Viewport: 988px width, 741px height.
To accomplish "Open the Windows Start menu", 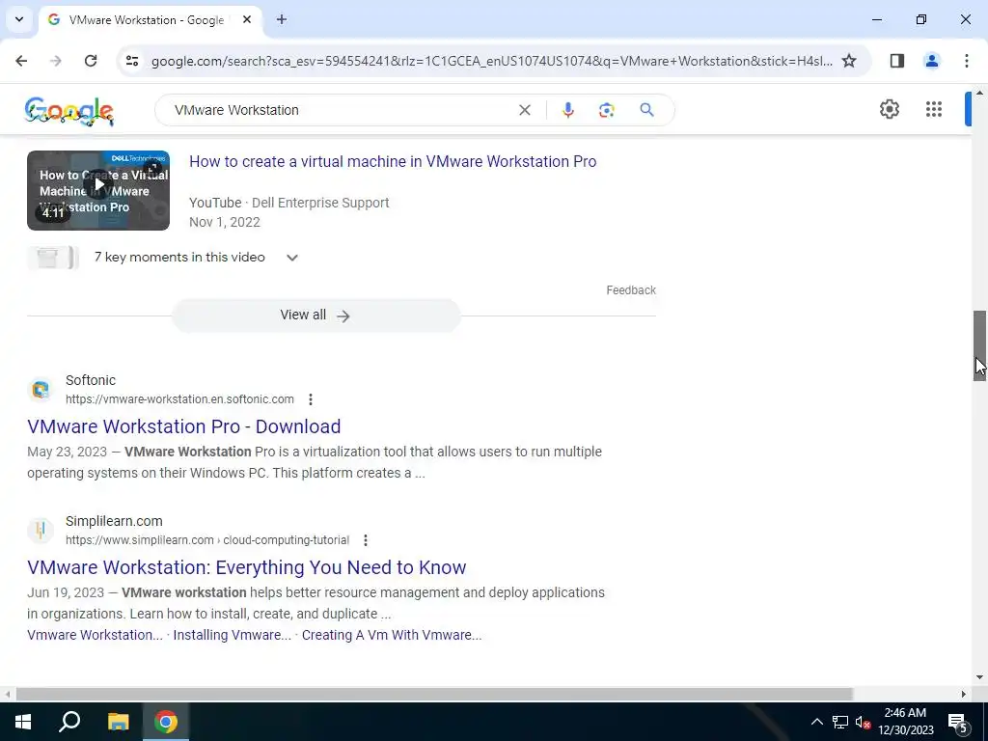I will (x=23, y=722).
